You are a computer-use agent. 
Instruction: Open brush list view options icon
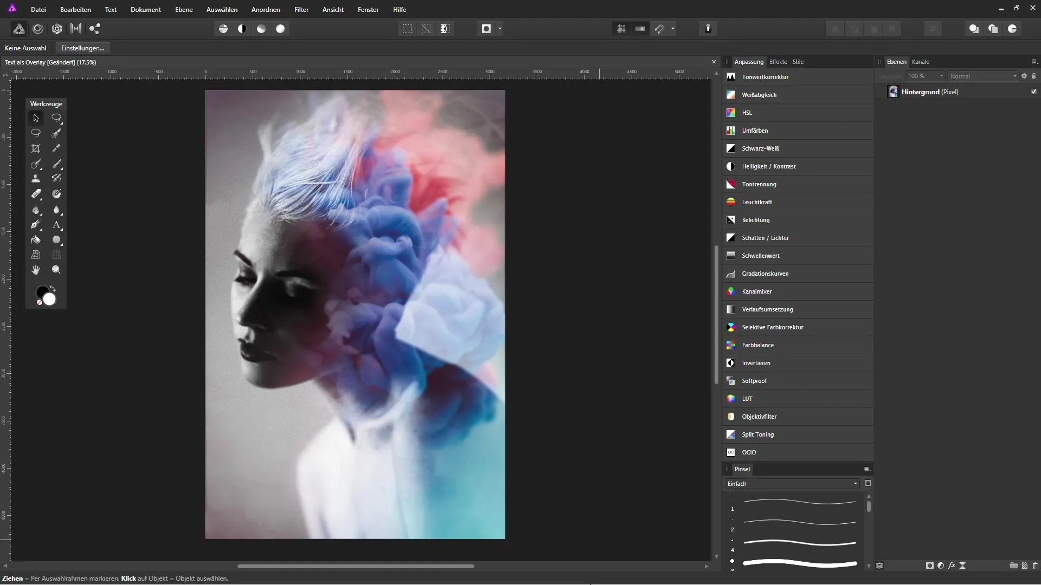click(868, 483)
